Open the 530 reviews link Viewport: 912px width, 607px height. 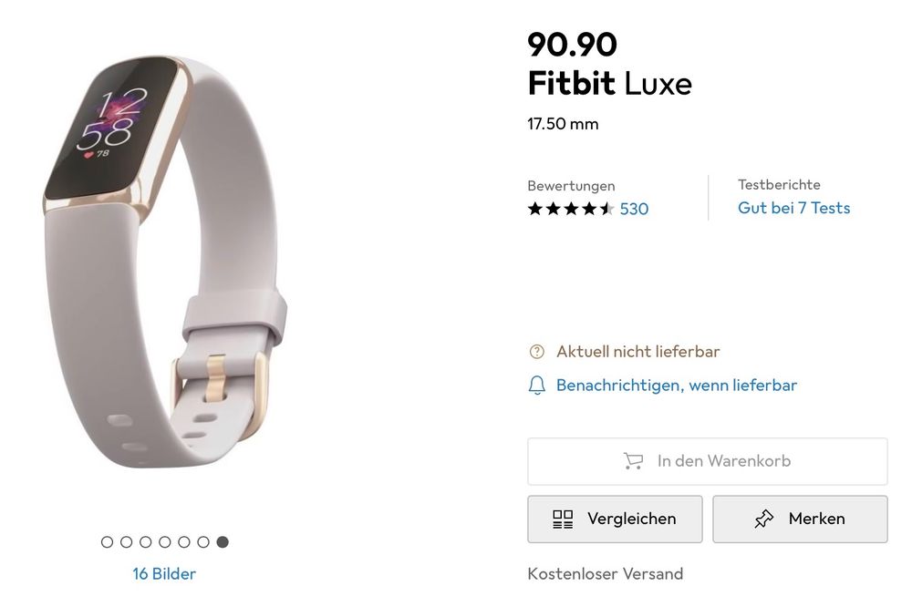[634, 209]
